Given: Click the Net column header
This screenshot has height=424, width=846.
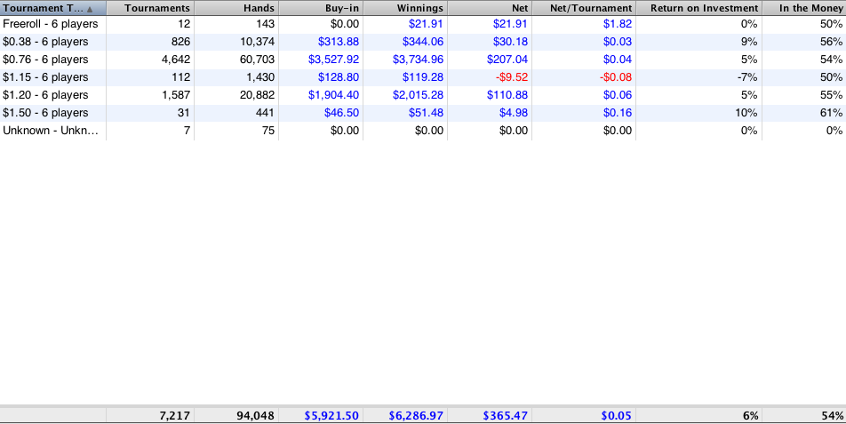Looking at the screenshot, I should tap(491, 8).
